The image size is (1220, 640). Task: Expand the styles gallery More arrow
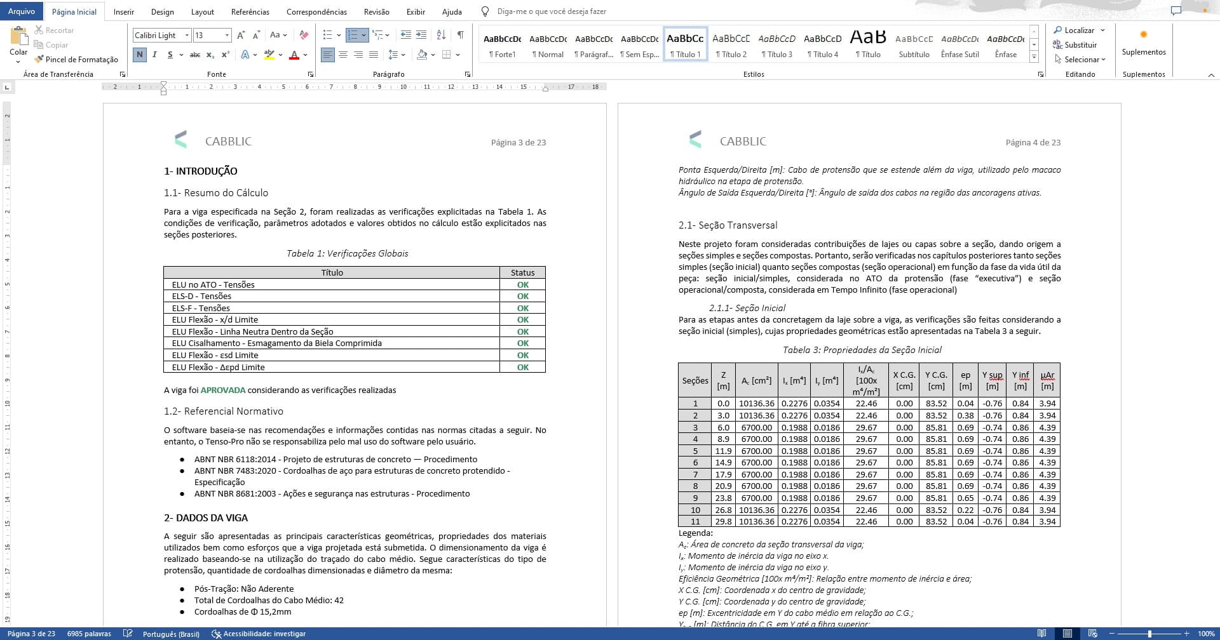[x=1034, y=57]
